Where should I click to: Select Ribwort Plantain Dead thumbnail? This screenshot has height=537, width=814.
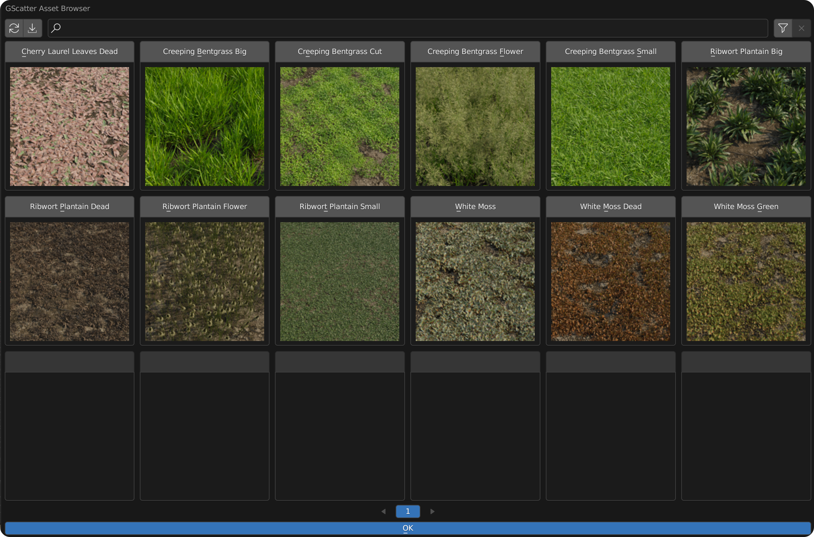(70, 282)
